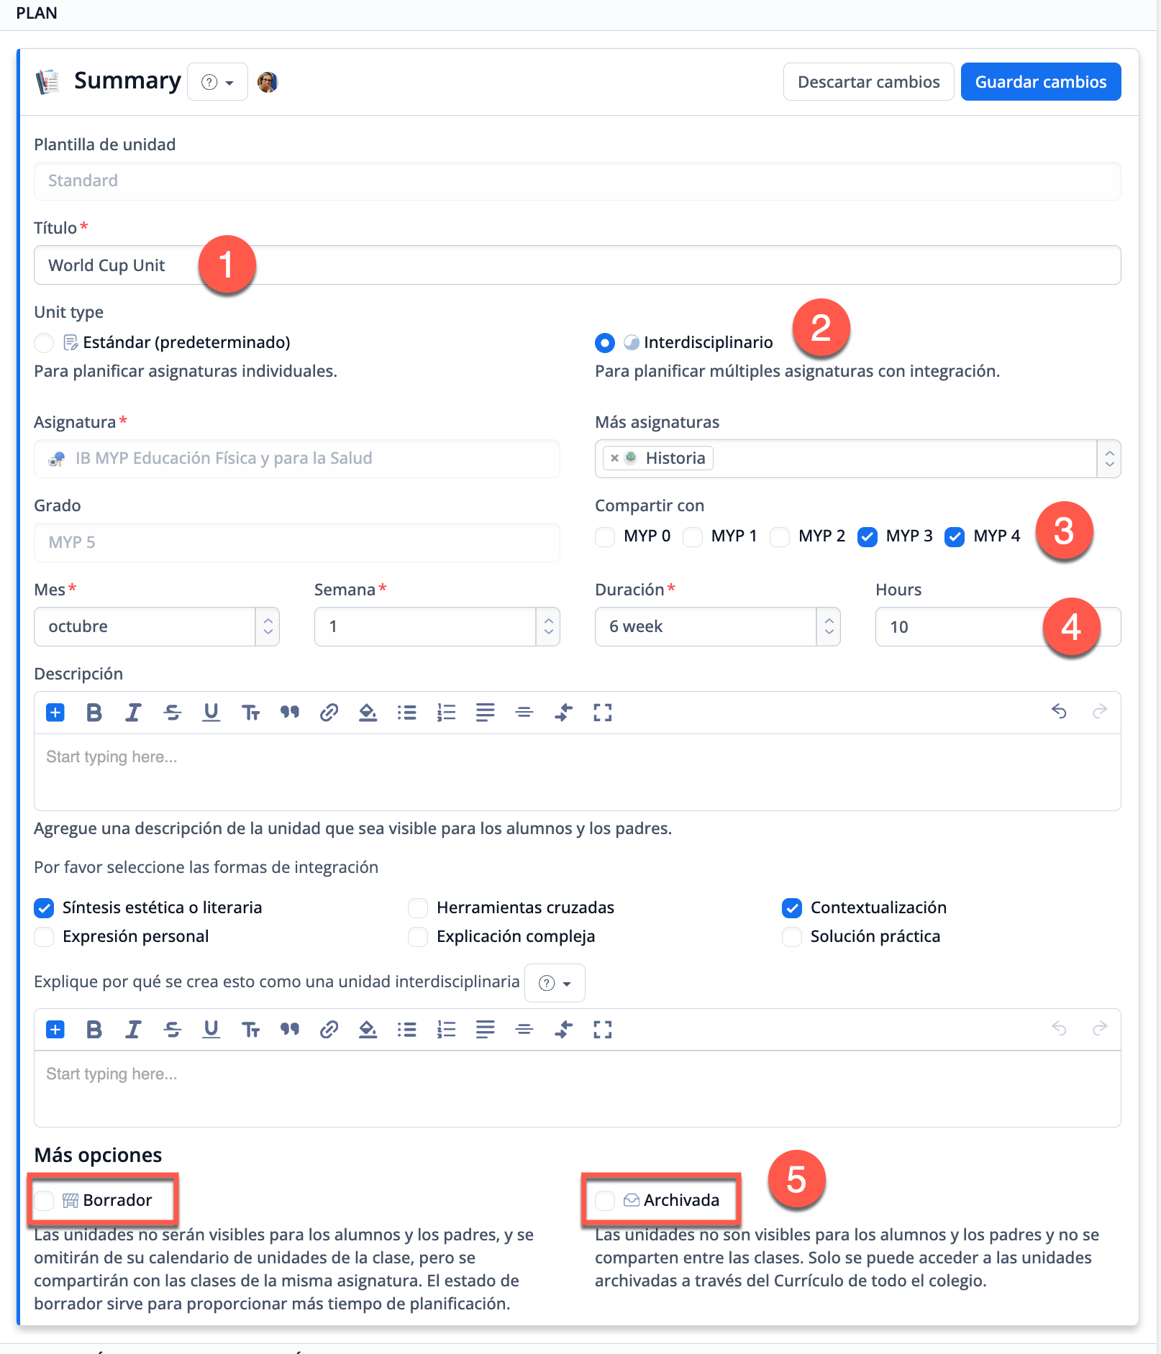1161x1354 pixels.
Task: Toggle fullscreen in Descripción editor
Action: (x=602, y=713)
